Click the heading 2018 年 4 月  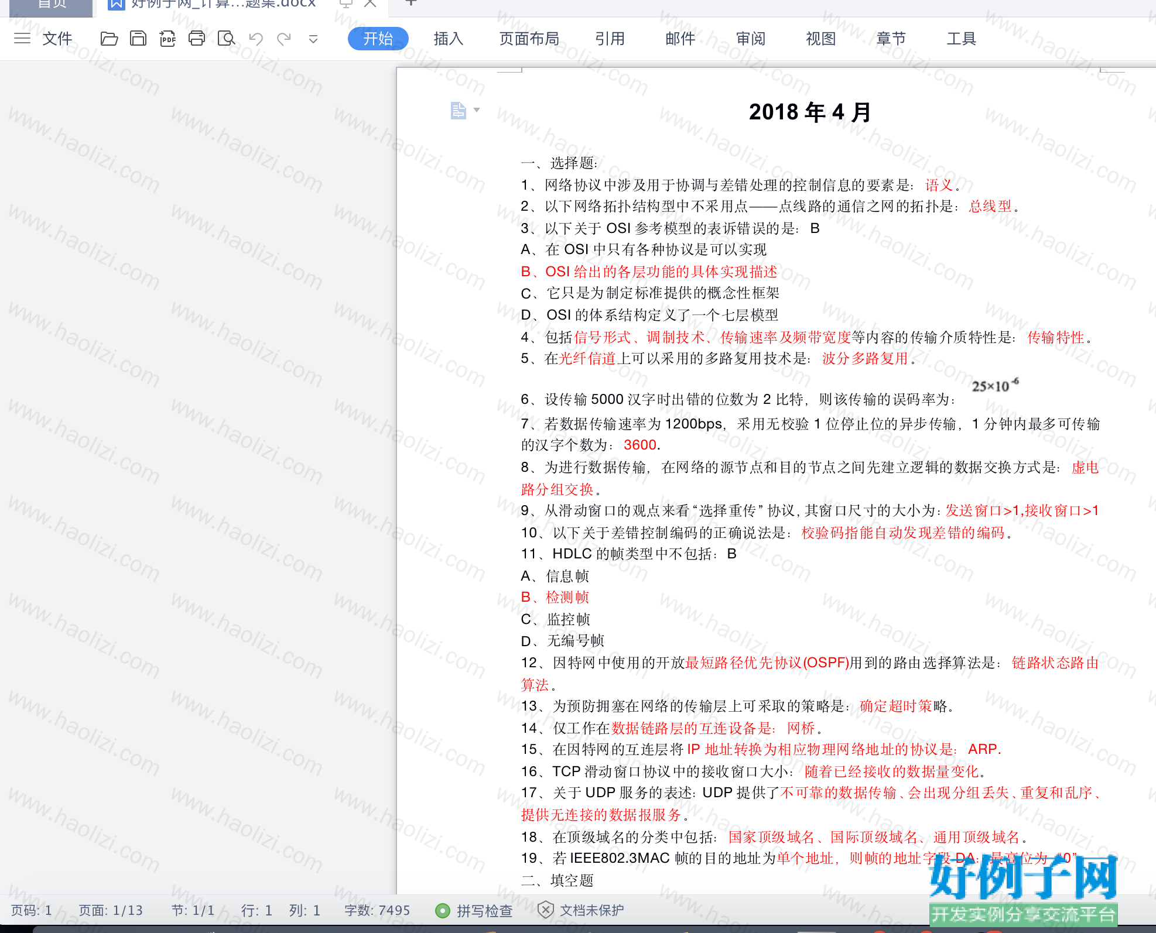(x=810, y=112)
